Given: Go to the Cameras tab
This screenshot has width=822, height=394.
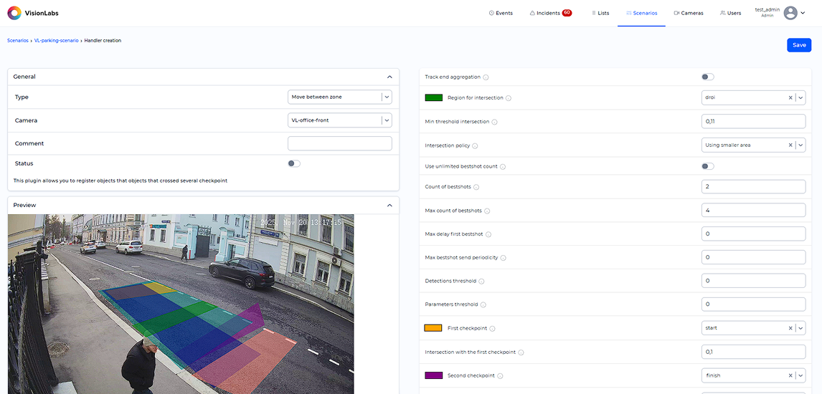Looking at the screenshot, I should [x=689, y=13].
